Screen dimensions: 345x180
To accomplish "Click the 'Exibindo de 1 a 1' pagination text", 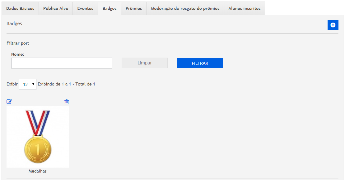I will click(66, 84).
